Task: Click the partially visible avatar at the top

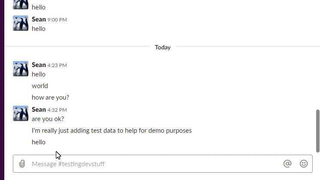Action: tap(21, 4)
